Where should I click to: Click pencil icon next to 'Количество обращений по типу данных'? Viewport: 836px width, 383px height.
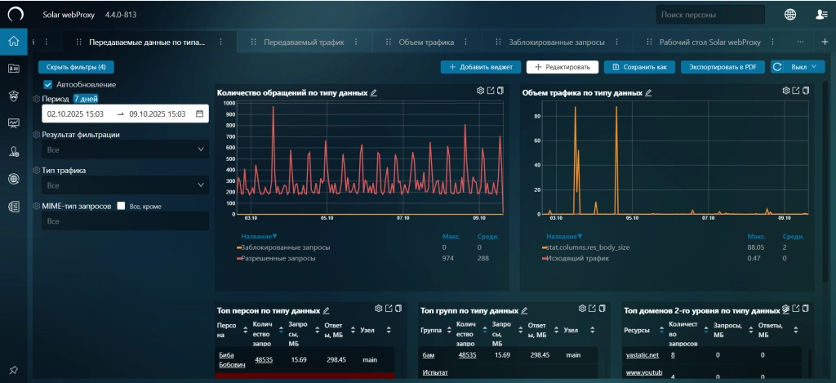click(x=374, y=93)
